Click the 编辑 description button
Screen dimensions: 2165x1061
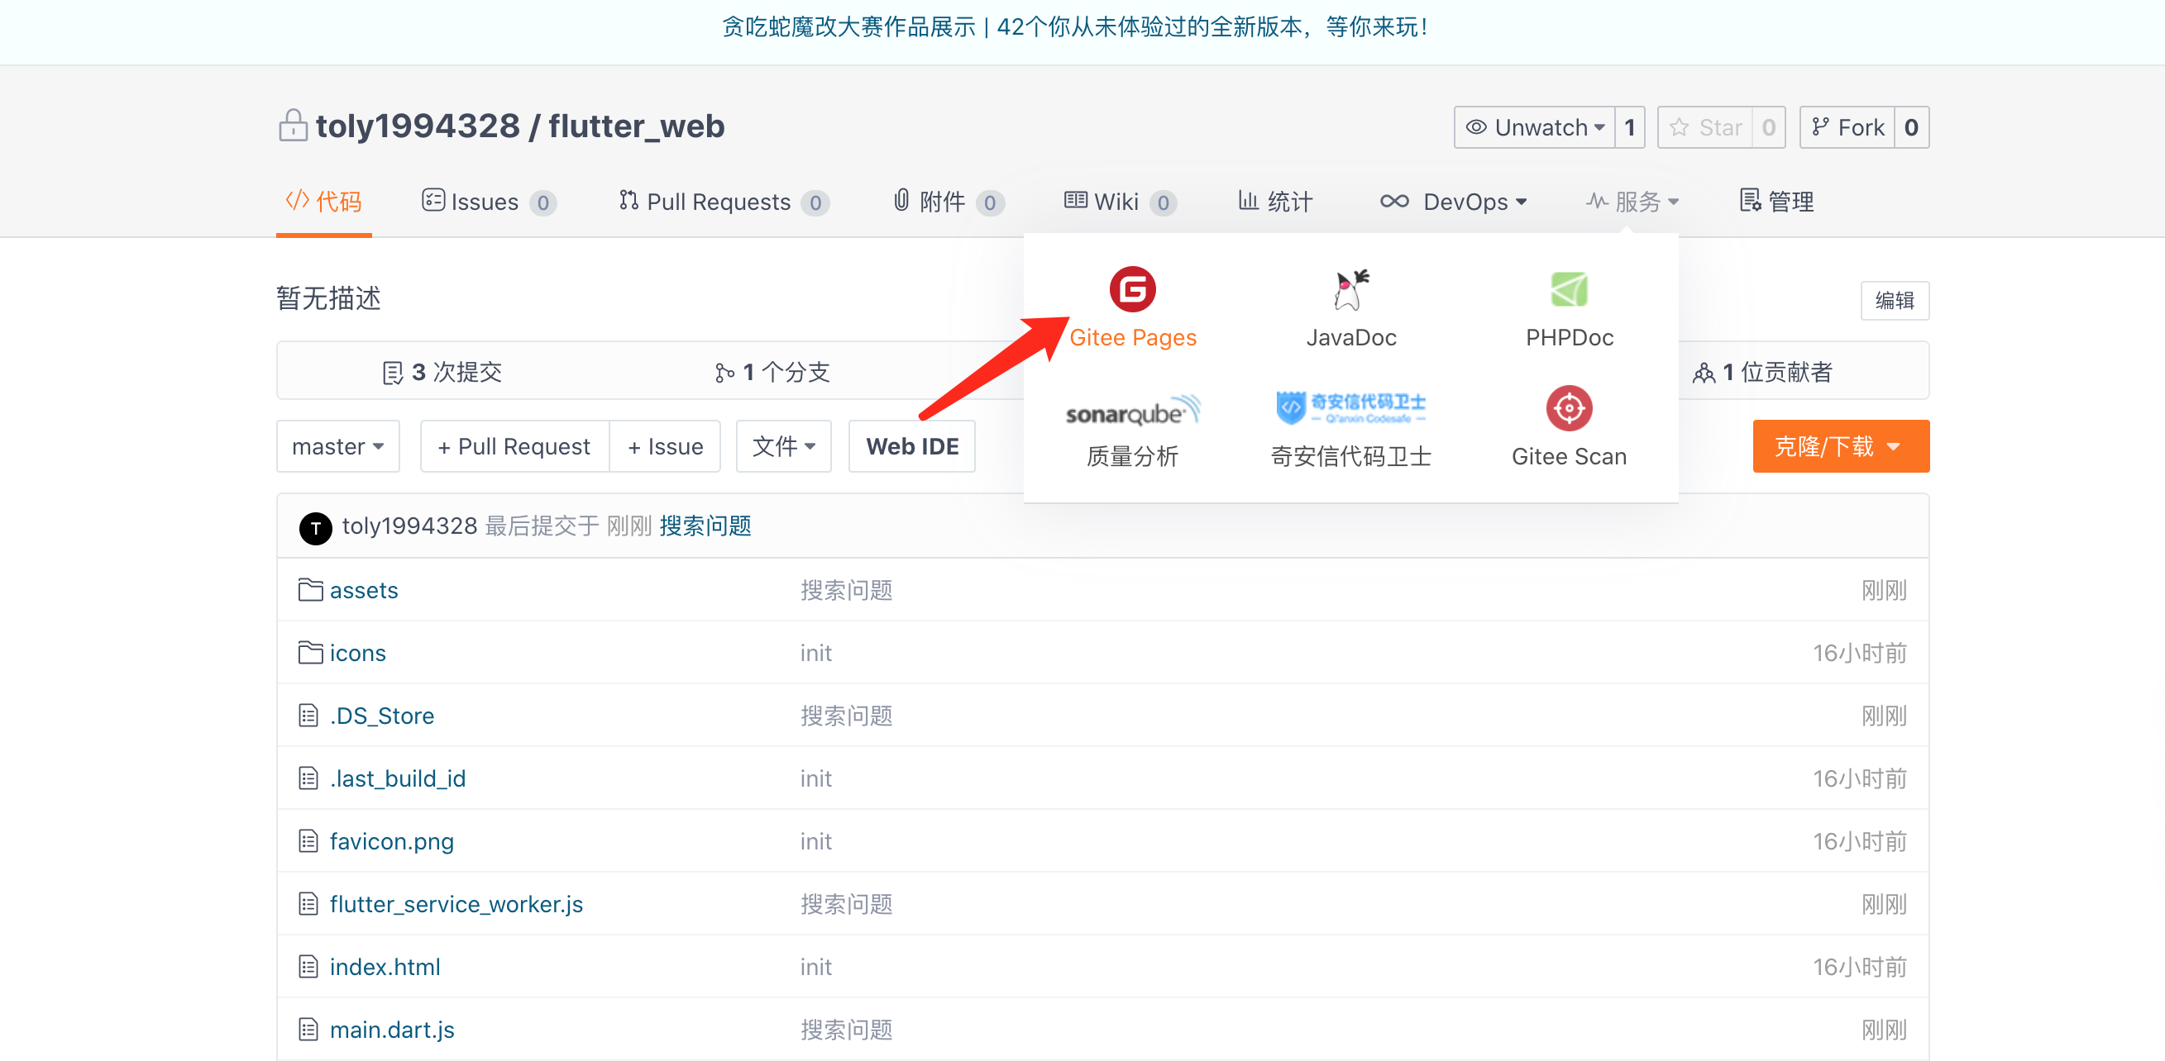pyautogui.click(x=1894, y=301)
